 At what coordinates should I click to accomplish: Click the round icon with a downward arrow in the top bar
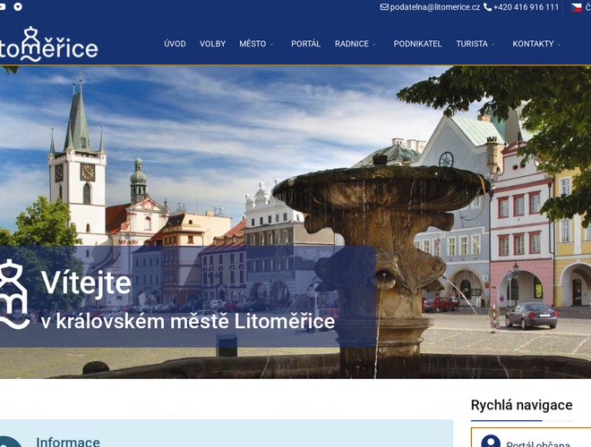click(x=18, y=7)
